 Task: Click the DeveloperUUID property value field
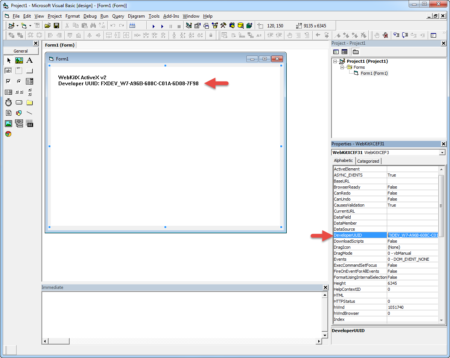412,235
